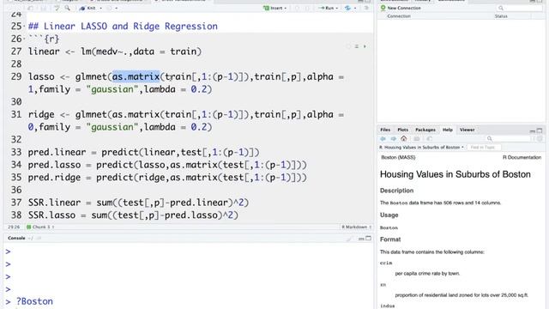
Task: Click 'per capita crime rate by town' text
Action: (x=427, y=274)
